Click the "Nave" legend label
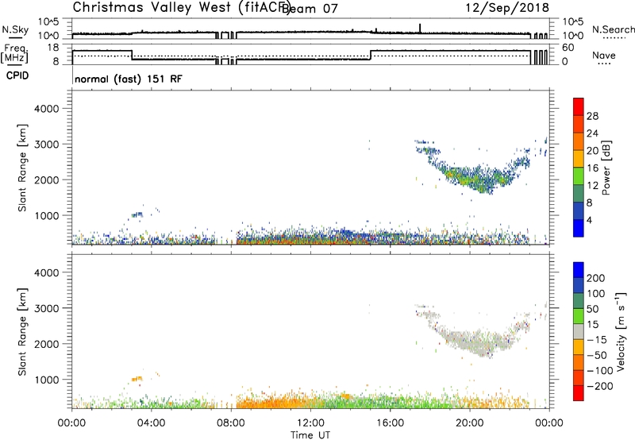 tap(604, 55)
